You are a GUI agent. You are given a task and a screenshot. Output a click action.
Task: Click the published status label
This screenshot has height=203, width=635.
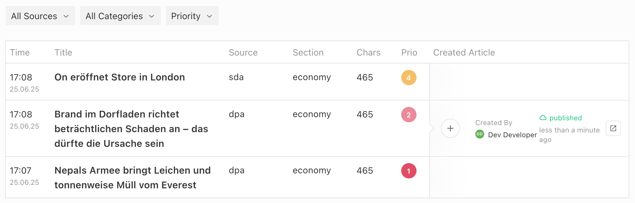[565, 118]
